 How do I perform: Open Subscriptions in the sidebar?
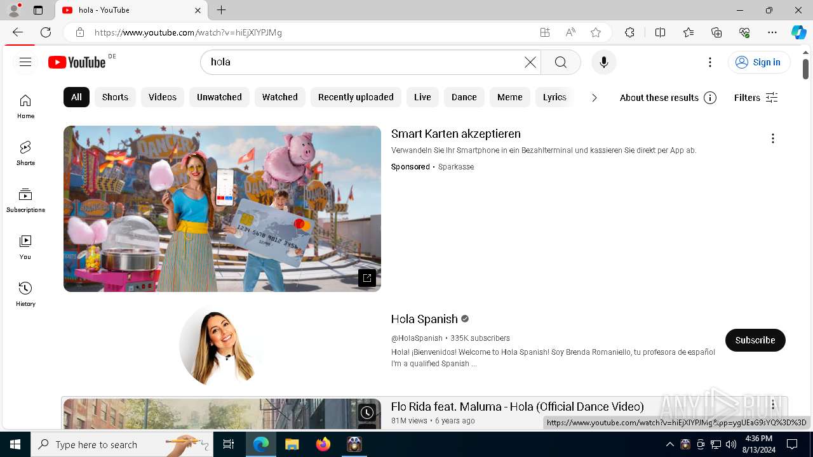25,201
